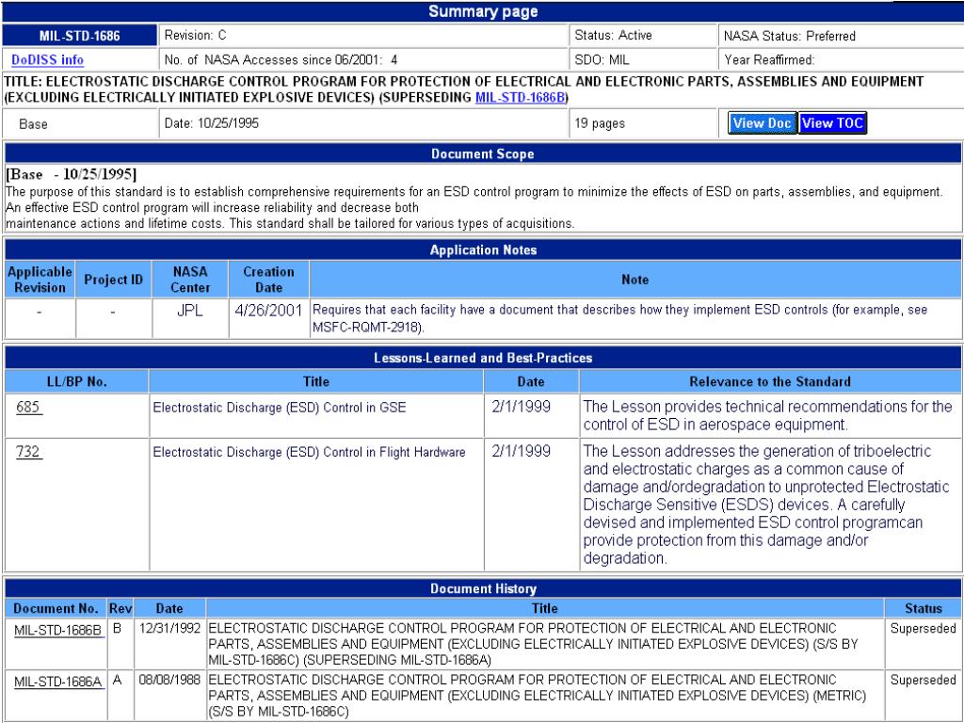Screen dimensions: 964x723
Task: Click the Project ID column header
Action: [x=113, y=279]
